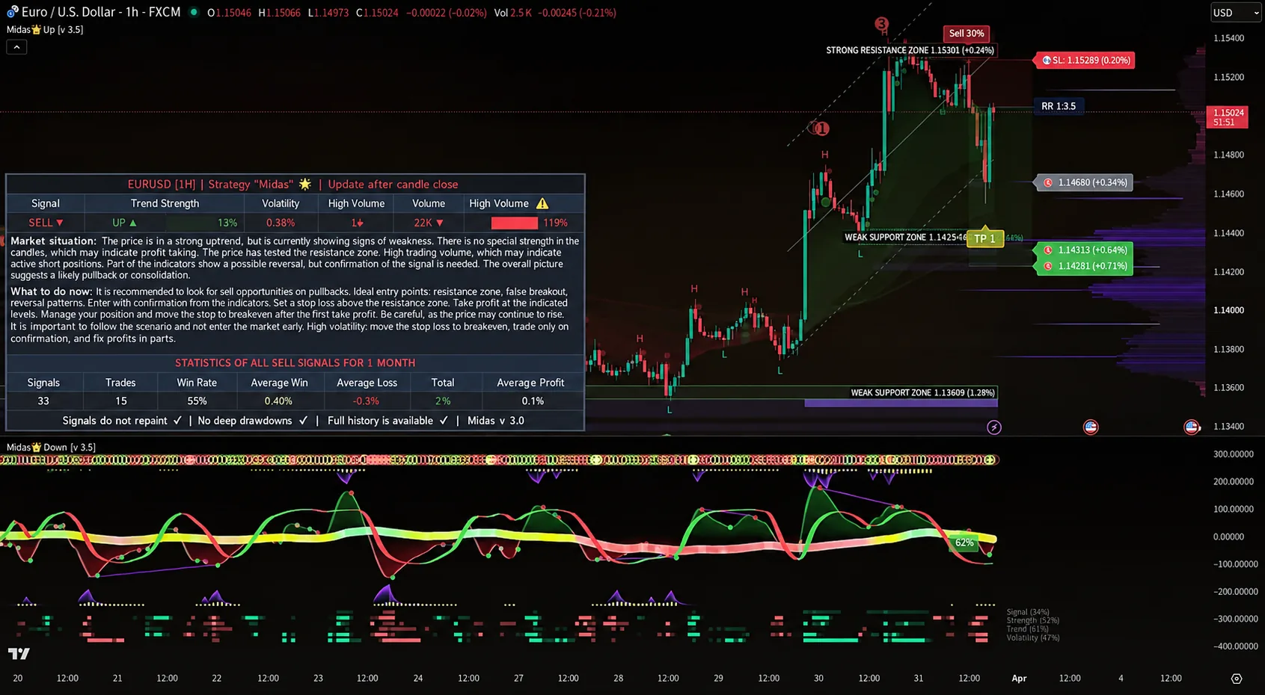Click the High Volume warning triangle icon
Viewport: 1265px width, 695px height.
[542, 203]
